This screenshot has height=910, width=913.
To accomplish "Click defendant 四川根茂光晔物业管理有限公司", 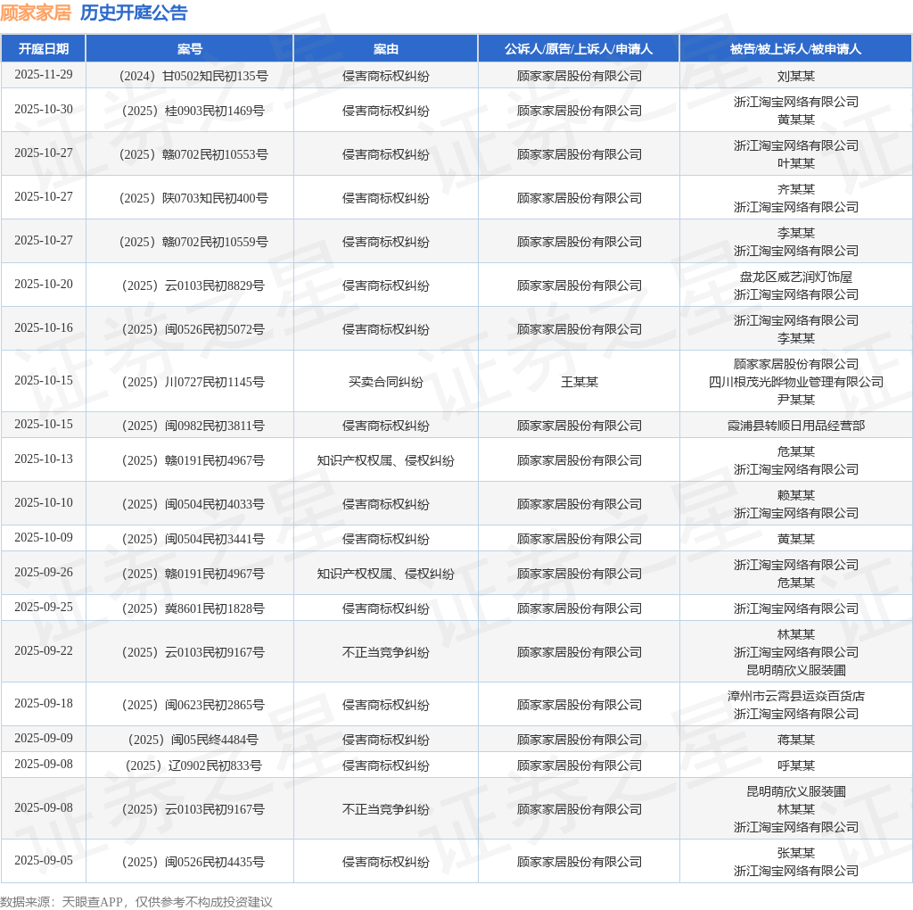I will [x=795, y=382].
